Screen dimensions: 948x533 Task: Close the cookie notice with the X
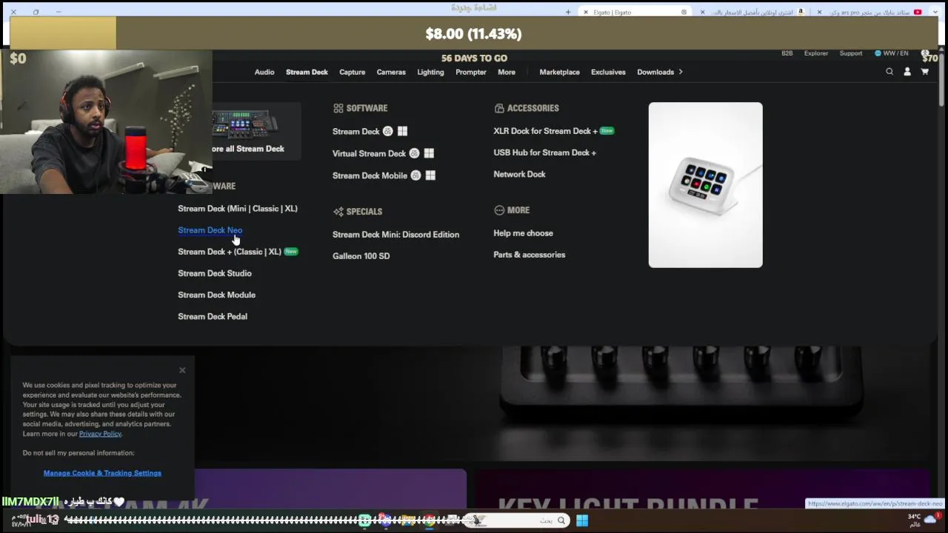tap(182, 370)
